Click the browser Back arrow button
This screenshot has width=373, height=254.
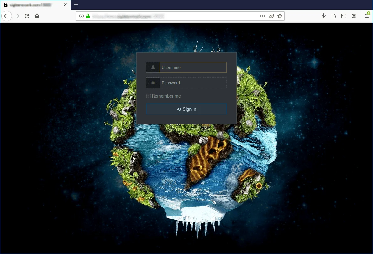pyautogui.click(x=7, y=16)
